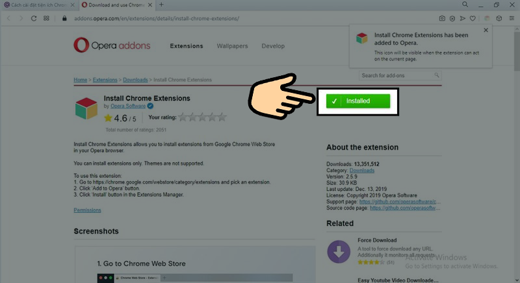
Task: Open the Permissions link
Action: click(x=87, y=210)
